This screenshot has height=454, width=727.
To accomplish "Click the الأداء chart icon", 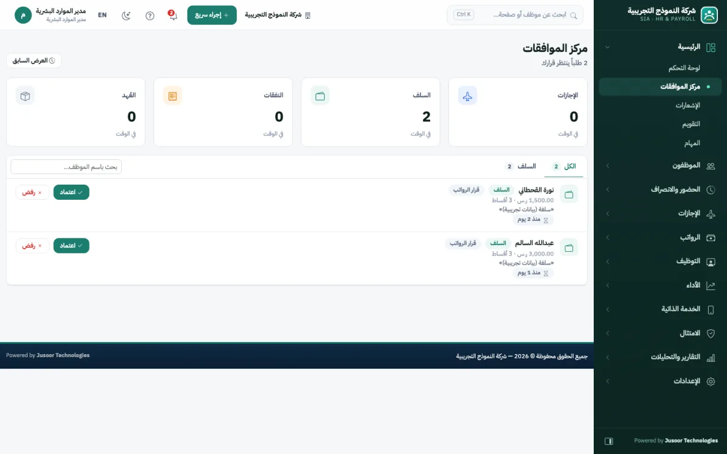I will pyautogui.click(x=711, y=285).
